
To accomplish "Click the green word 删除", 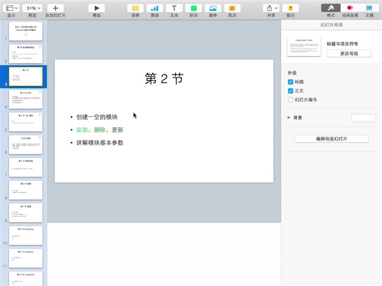I will 100,130.
